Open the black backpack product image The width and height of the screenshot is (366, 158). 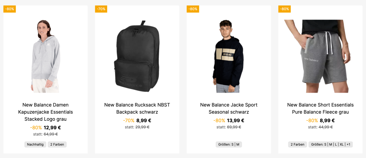click(137, 56)
